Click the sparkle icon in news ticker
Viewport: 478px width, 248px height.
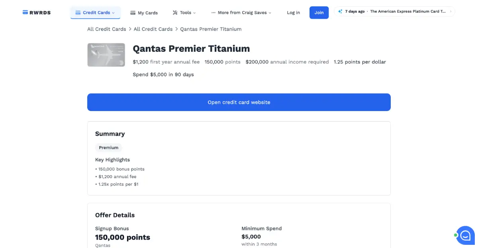(340, 12)
